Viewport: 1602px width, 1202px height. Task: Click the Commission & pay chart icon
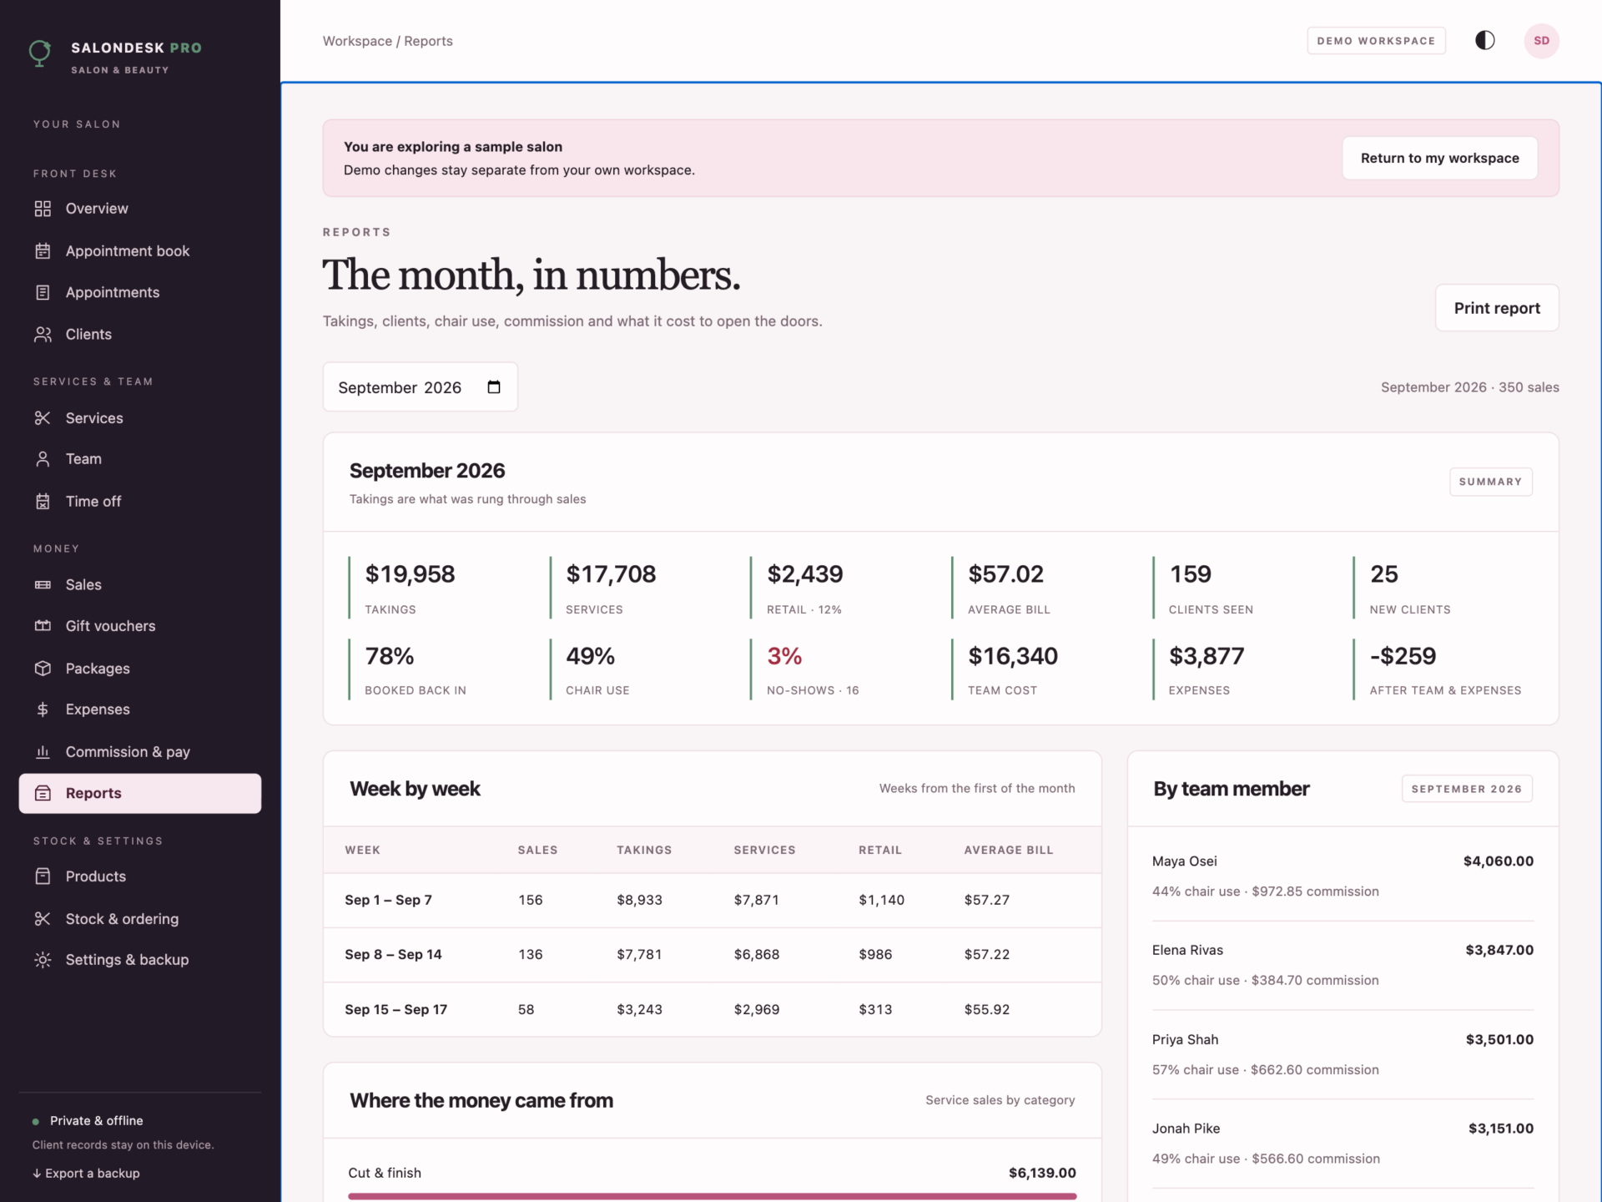click(43, 751)
